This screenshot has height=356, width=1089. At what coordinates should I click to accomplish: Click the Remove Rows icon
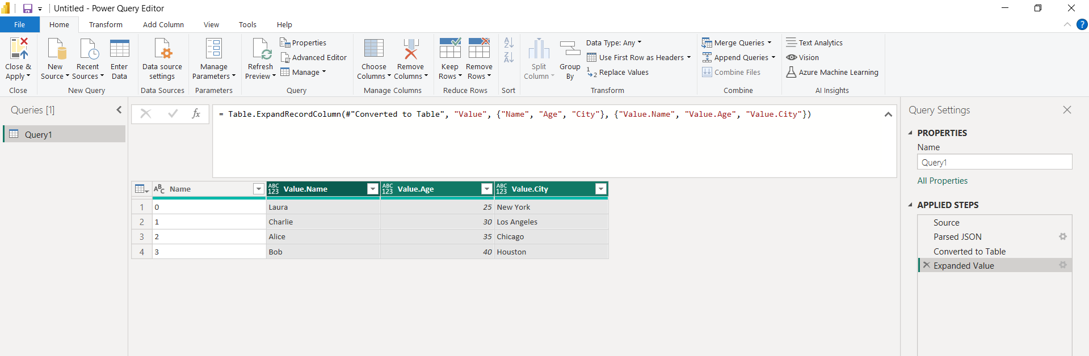(x=479, y=49)
